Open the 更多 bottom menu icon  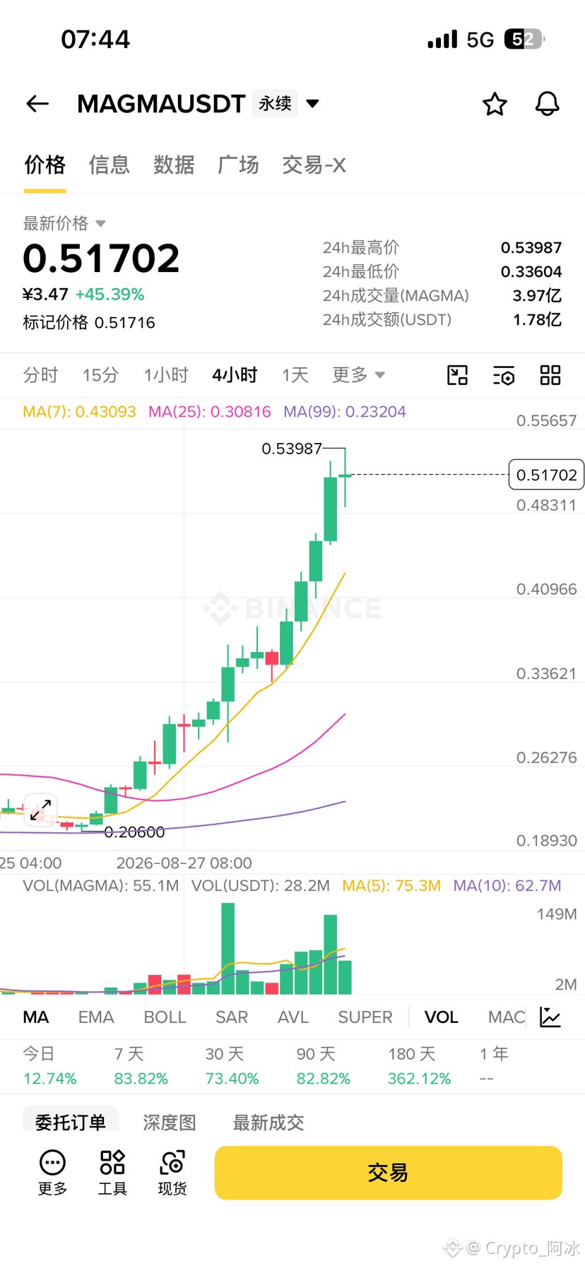(52, 1173)
